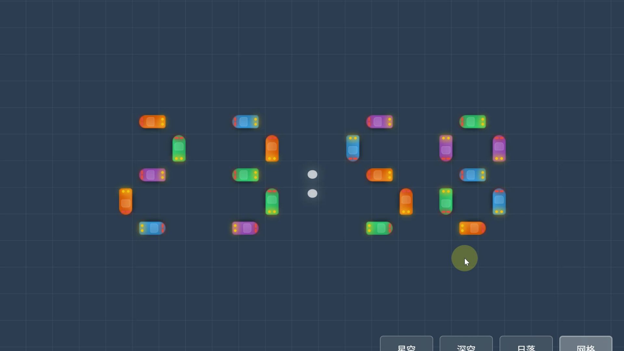Click blue car atop the second digit
624x351 pixels.
(245, 122)
